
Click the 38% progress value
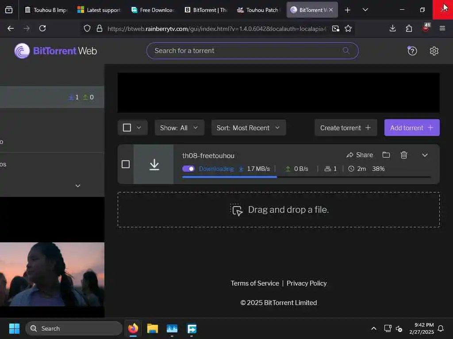tap(378, 169)
